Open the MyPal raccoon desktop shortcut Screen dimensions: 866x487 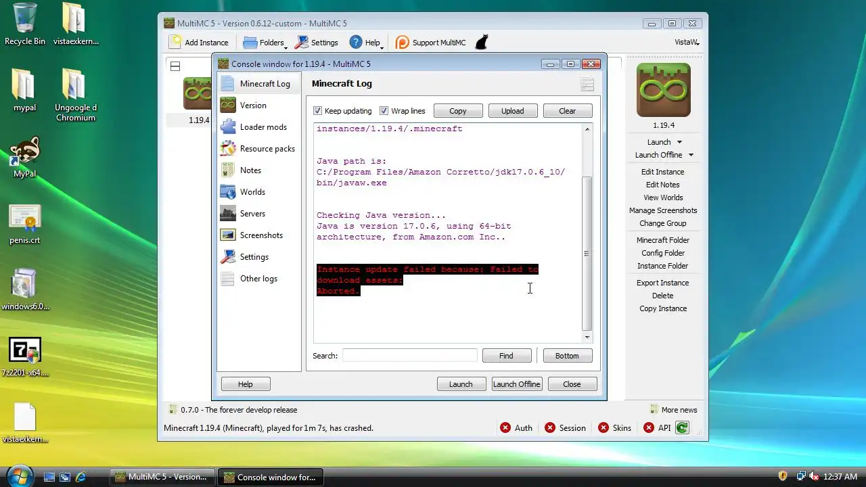tap(25, 150)
